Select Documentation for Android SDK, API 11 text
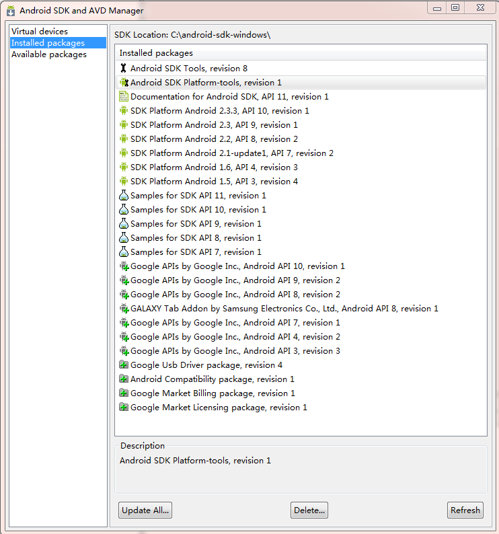This screenshot has height=534, width=499. tap(229, 97)
